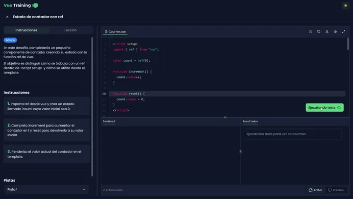Open the Pista 1 dropdown

click(47, 189)
